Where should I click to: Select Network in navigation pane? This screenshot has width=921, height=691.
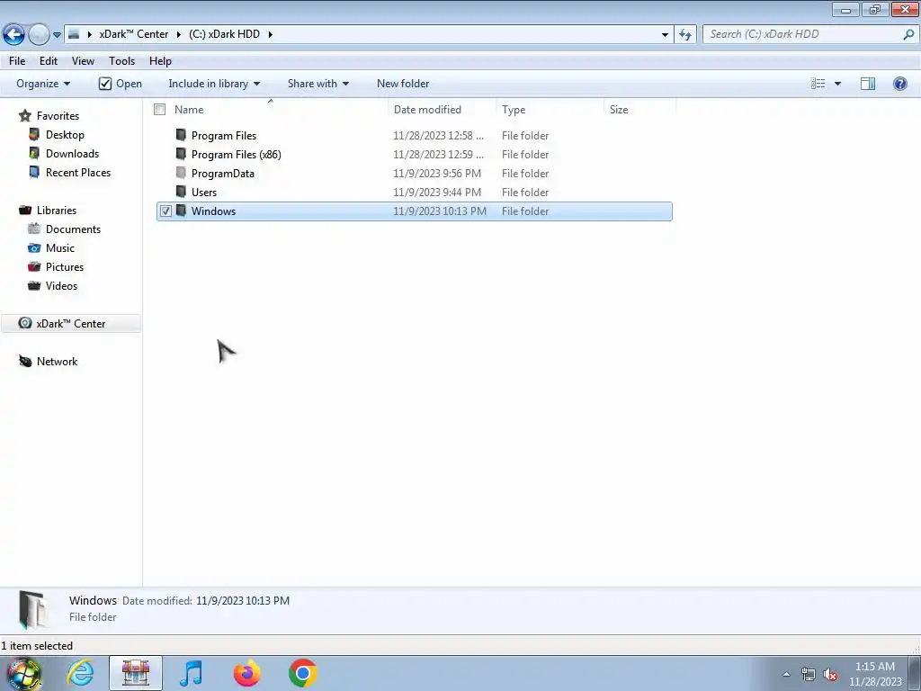[x=57, y=362]
